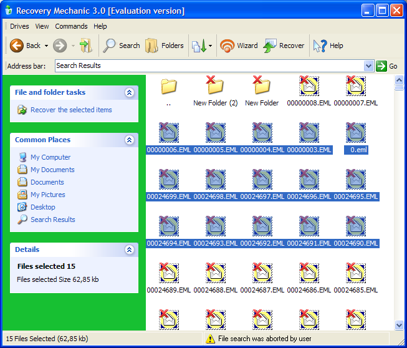The height and width of the screenshot is (348, 407).
Task: Select the 00024688.EML file icon
Action: [x=216, y=273]
